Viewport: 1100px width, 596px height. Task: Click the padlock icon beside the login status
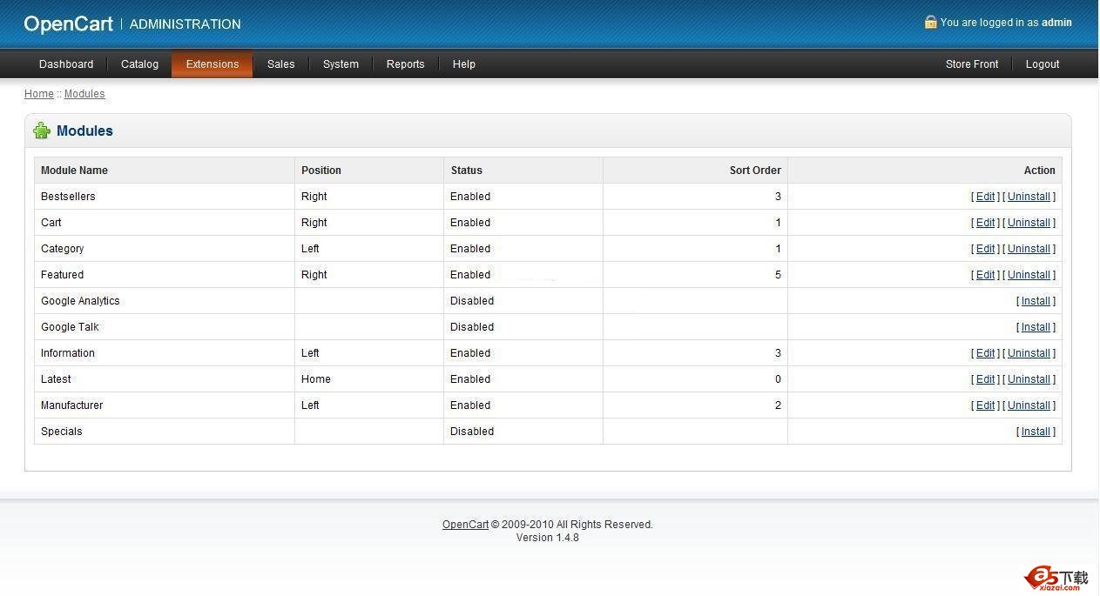click(930, 22)
